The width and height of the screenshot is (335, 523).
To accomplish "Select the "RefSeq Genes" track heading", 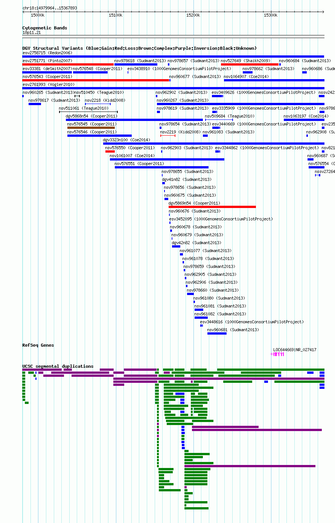I will (38, 345).
